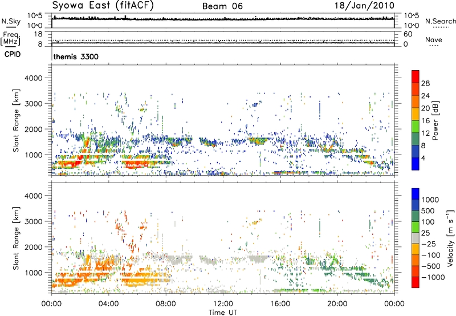This screenshot has width=456, height=316.
Task: Click the "CPID" label
Action: click(x=13, y=54)
